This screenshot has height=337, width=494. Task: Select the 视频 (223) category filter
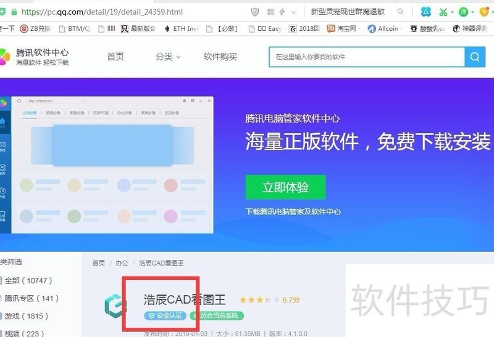tap(22, 333)
